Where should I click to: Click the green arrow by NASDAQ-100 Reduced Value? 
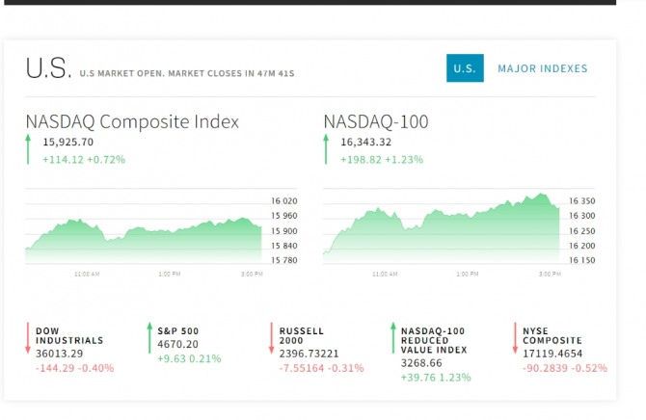[x=392, y=338]
